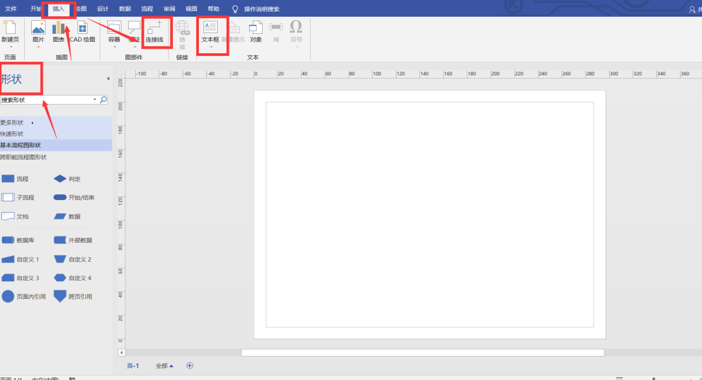Add a new page with the plus icon
Screen dimensions: 702x380
tap(190, 366)
